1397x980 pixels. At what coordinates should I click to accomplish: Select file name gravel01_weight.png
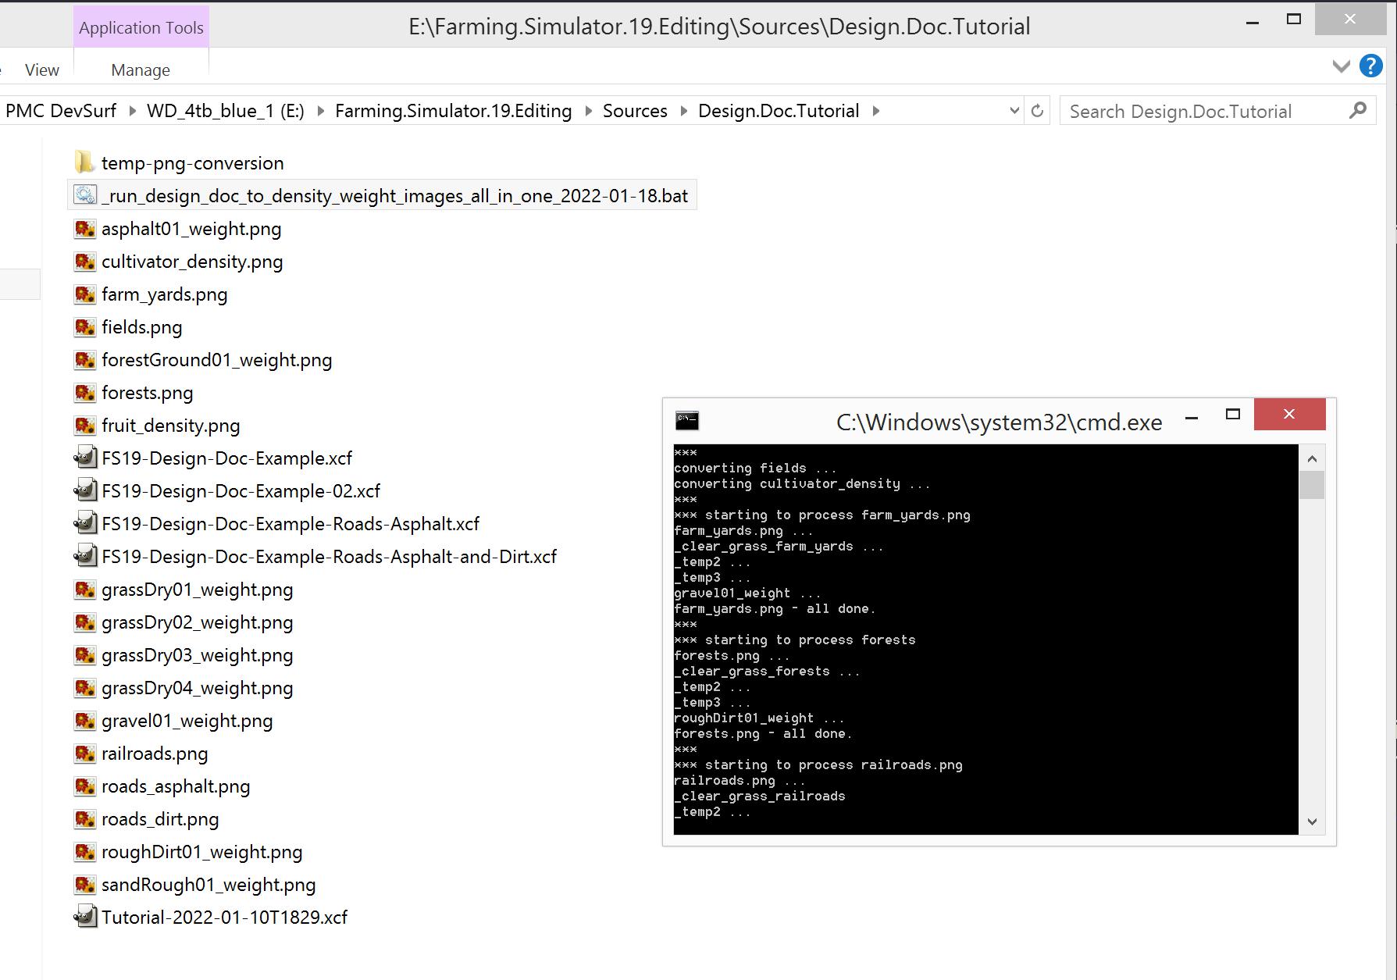point(187,721)
